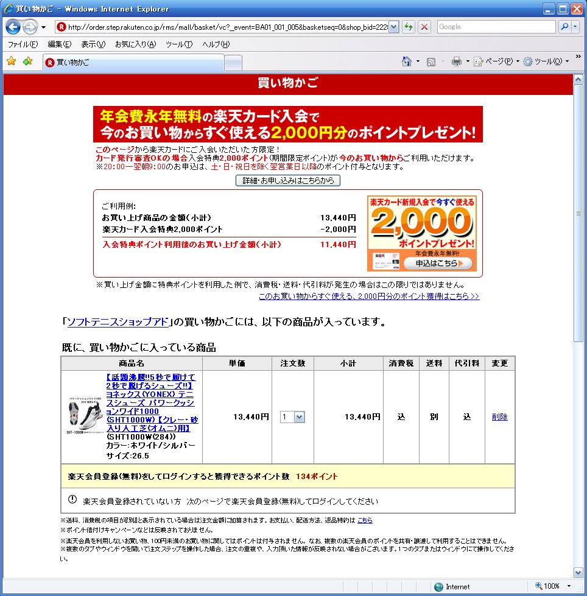Open the ツール(T) menu in menu bar
This screenshot has width=587, height=596.
179,44
